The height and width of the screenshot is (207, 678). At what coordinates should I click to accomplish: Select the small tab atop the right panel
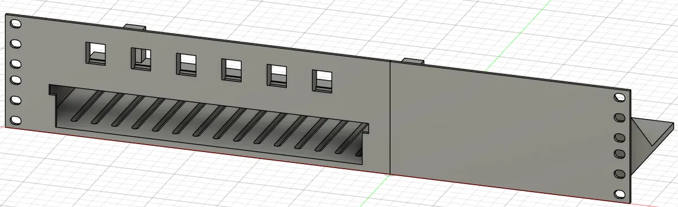[x=412, y=61]
